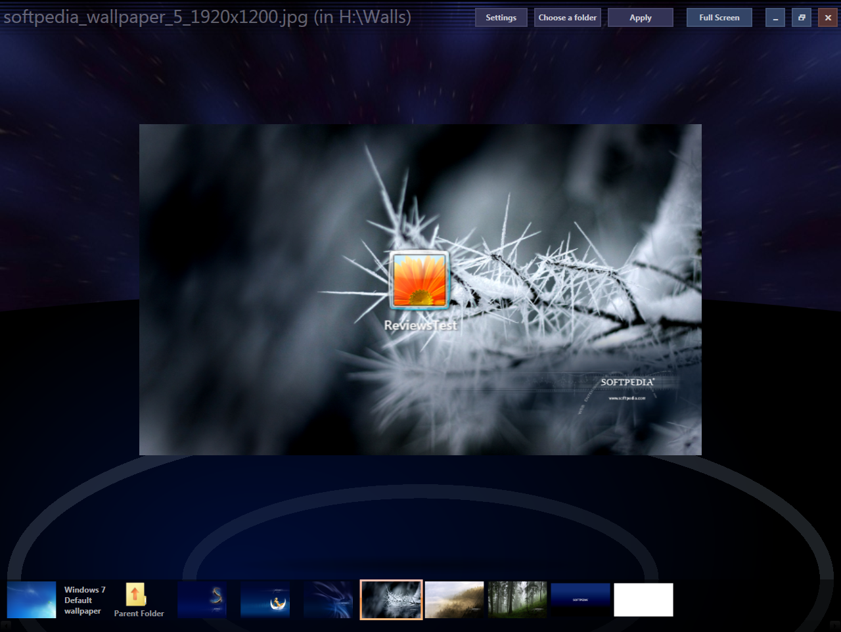Click the Choose a folder button

pyautogui.click(x=568, y=18)
